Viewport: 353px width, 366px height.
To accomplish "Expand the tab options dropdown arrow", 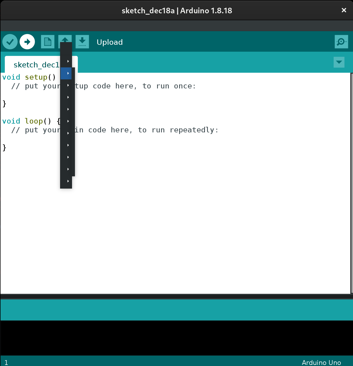I will [x=339, y=62].
